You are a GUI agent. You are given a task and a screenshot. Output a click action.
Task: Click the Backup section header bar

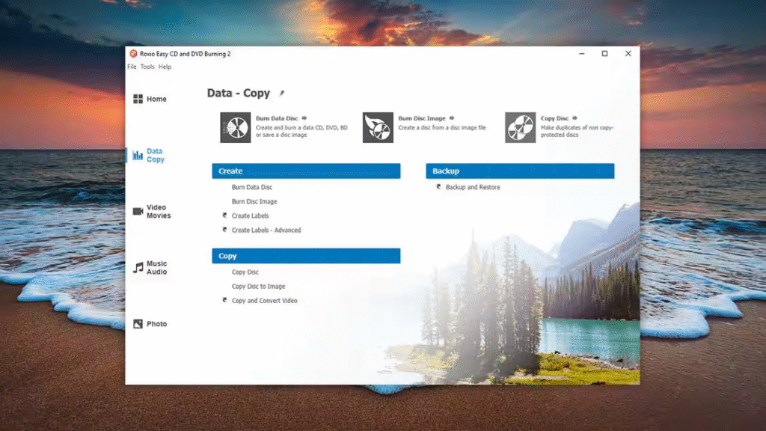520,171
